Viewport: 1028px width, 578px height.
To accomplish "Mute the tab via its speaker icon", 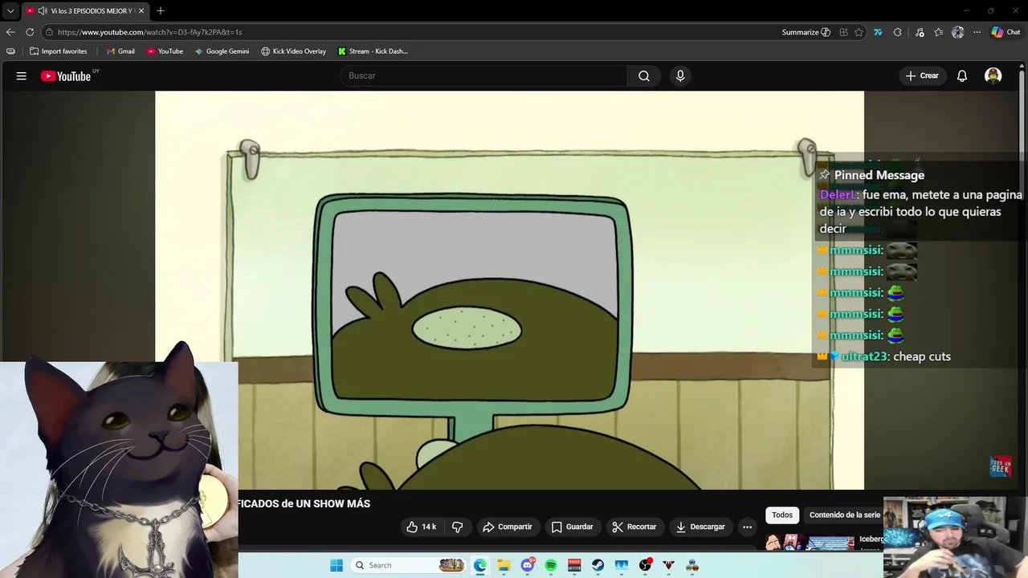I will click(43, 11).
